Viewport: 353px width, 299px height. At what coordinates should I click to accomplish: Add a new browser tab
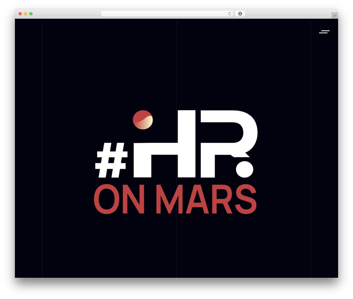pyautogui.click(x=335, y=16)
